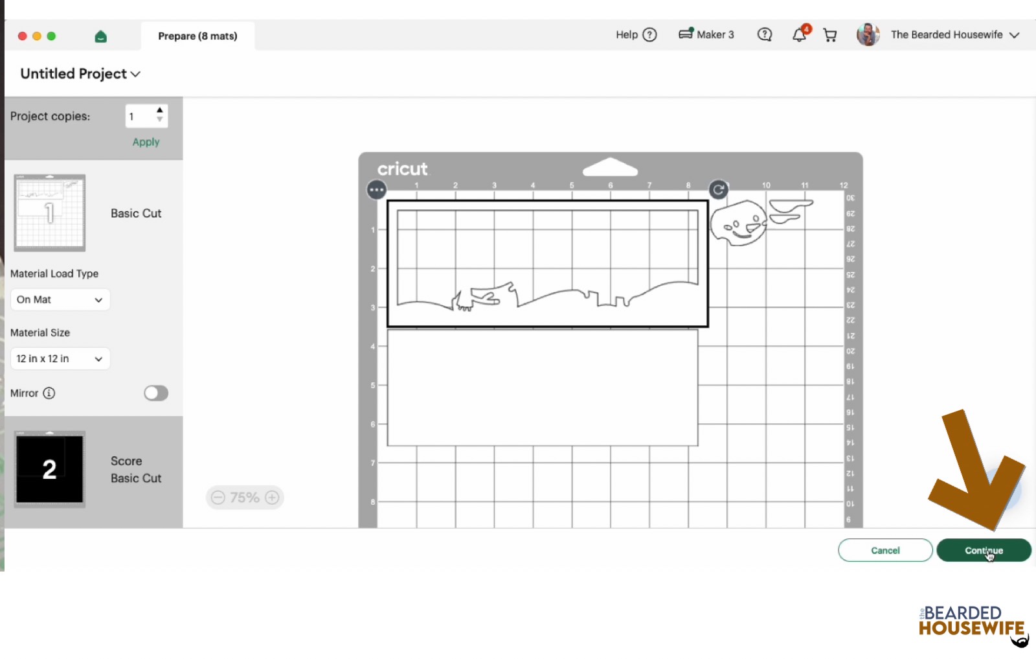Click the Score label for mat 2
Image resolution: width=1036 pixels, height=659 pixels.
coord(126,461)
